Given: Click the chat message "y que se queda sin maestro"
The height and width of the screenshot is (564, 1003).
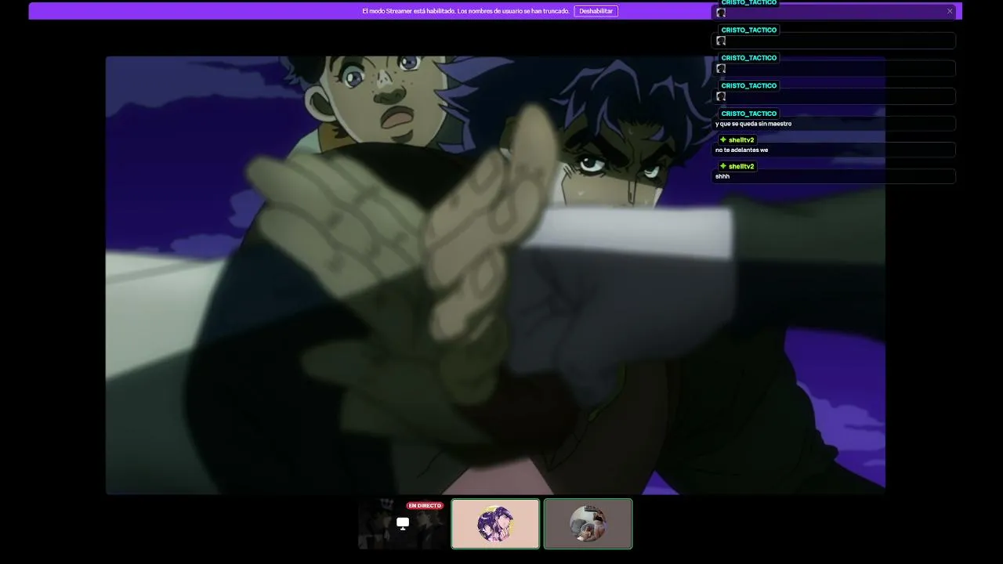Looking at the screenshot, I should 753,124.
